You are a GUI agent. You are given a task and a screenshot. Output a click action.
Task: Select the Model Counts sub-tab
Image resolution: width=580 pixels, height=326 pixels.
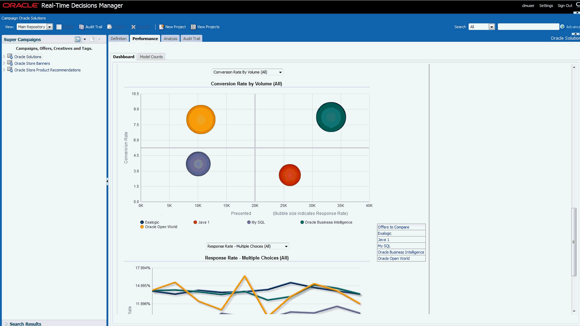point(151,57)
